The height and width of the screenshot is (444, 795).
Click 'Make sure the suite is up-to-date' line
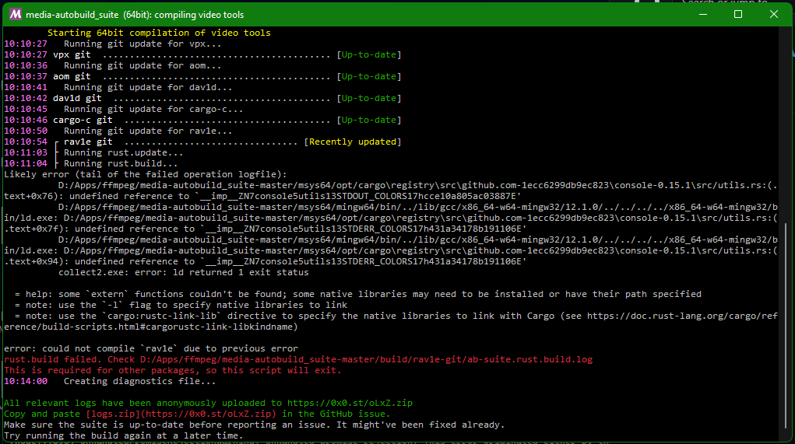pos(255,425)
